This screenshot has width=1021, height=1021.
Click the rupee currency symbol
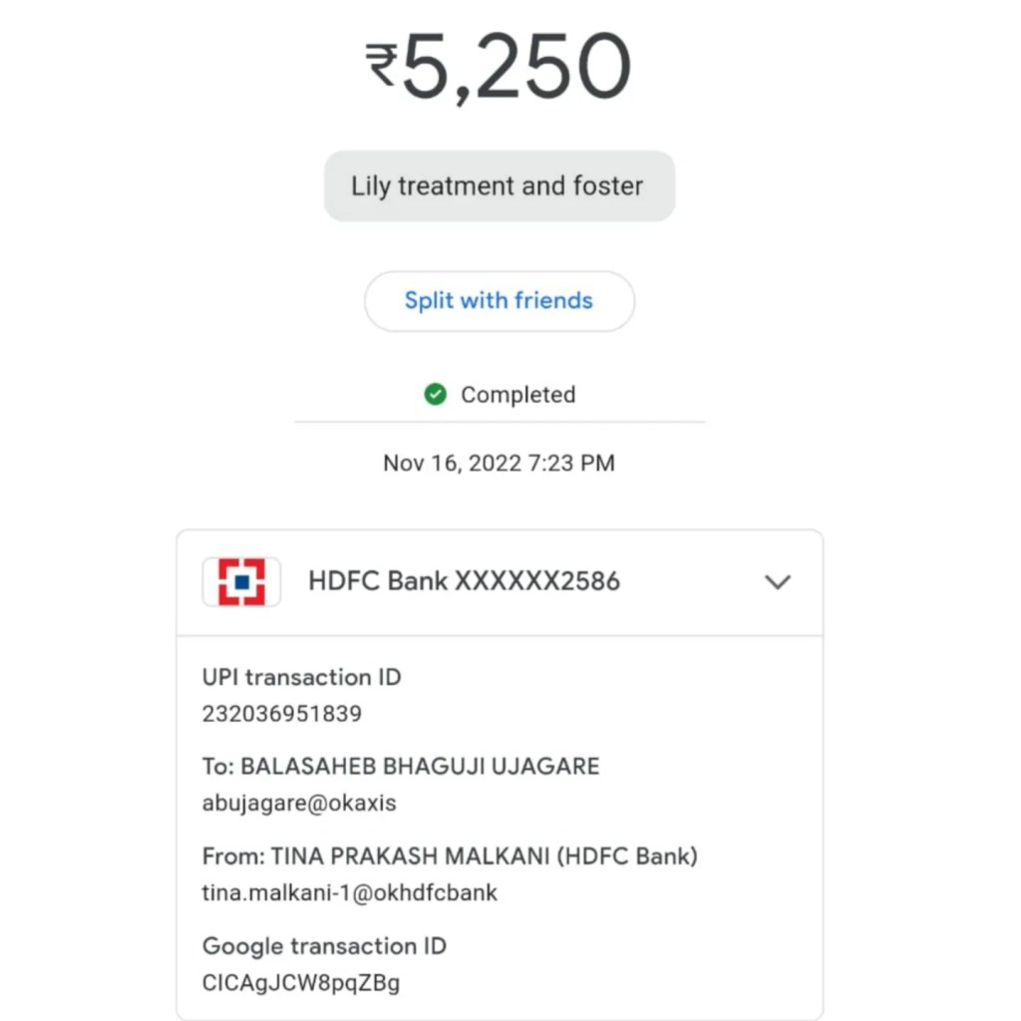click(x=381, y=67)
